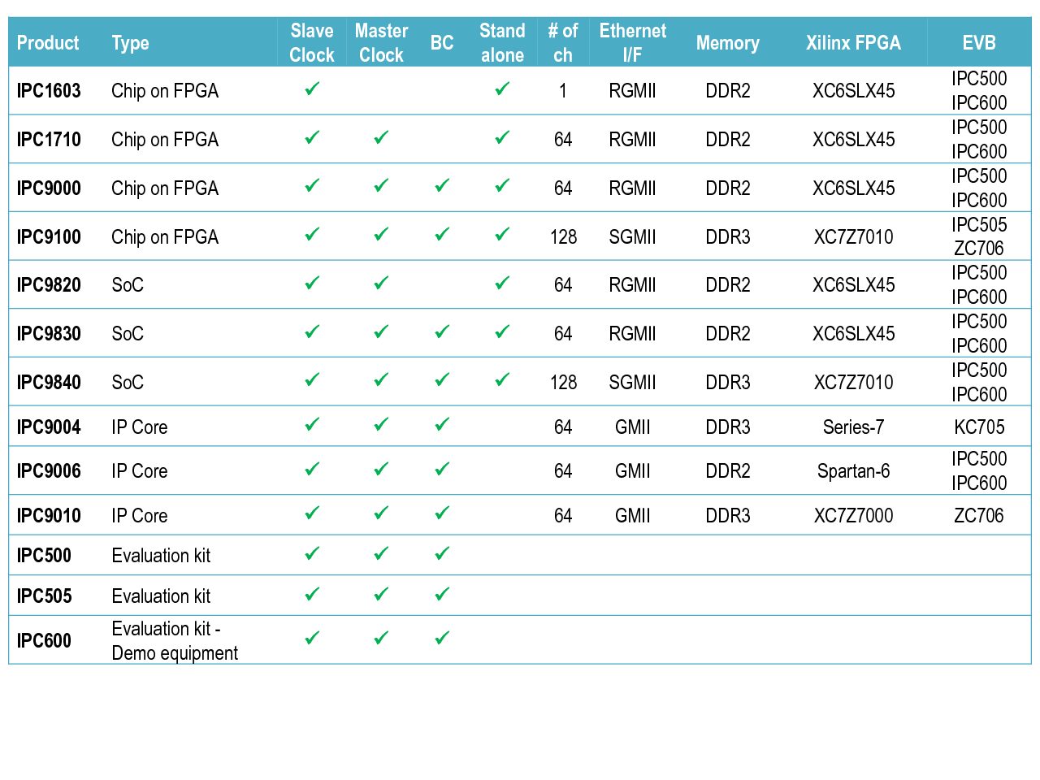This screenshot has height=780, width=1040.
Task: Select the Ethernet I/F column header
Action: click(x=633, y=43)
